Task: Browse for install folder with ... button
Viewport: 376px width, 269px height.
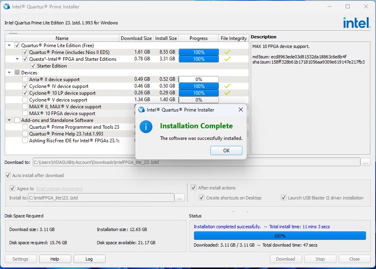Action: pos(179,197)
